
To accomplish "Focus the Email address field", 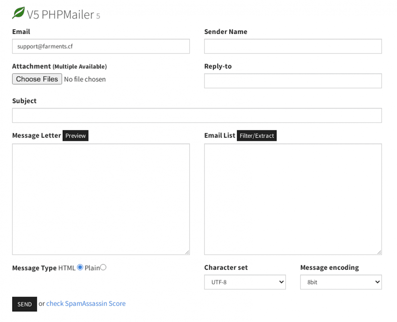I will tap(101, 46).
